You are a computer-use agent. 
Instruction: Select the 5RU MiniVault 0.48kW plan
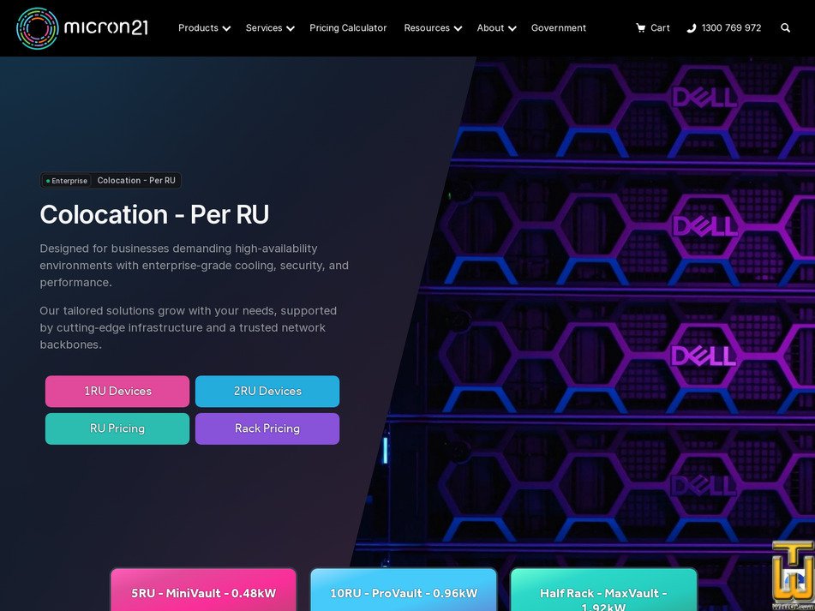tap(203, 592)
